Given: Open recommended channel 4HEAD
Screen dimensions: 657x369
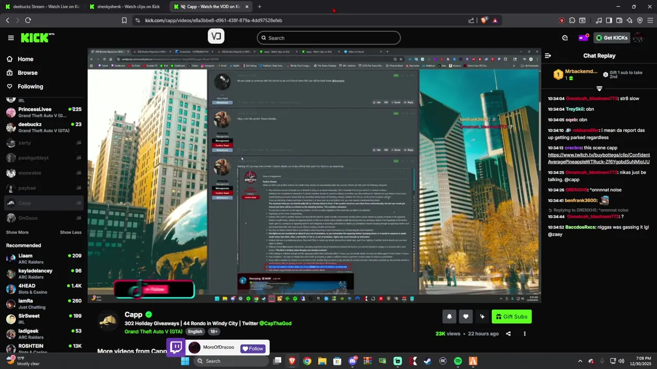Looking at the screenshot, I should coord(44,289).
